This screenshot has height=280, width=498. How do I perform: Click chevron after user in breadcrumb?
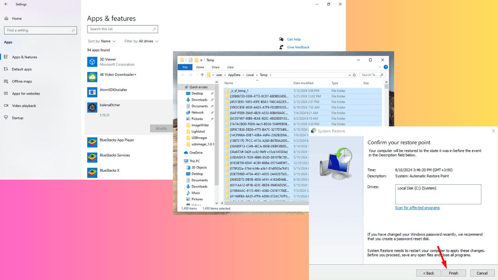(225, 75)
